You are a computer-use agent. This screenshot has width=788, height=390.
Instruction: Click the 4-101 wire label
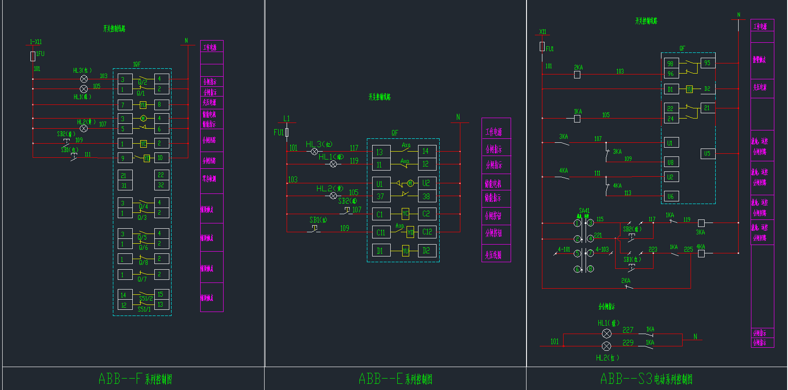click(564, 249)
